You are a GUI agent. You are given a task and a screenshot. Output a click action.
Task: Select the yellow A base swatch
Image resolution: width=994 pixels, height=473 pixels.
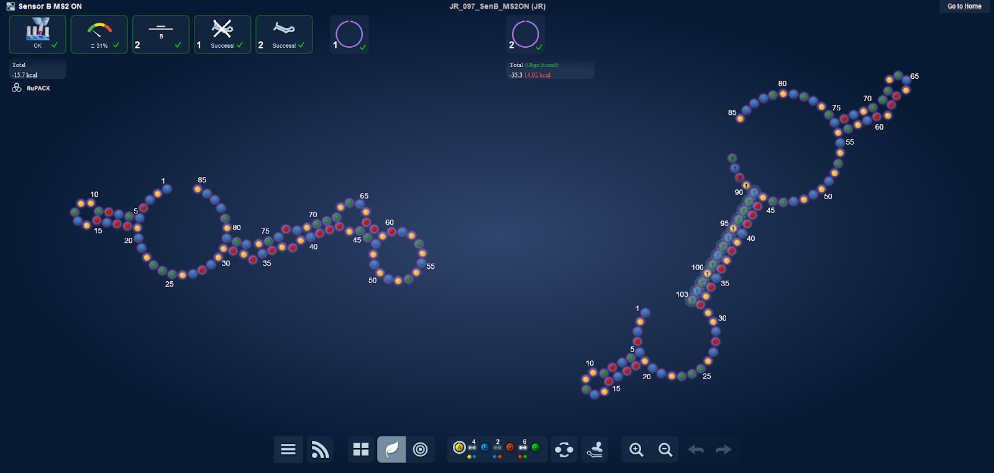point(459,448)
